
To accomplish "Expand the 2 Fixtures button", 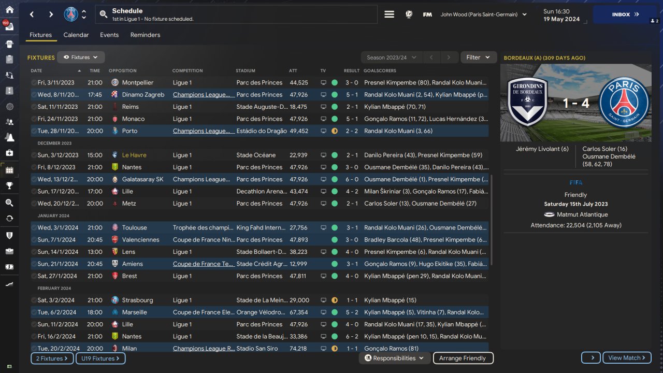I will [x=52, y=358].
